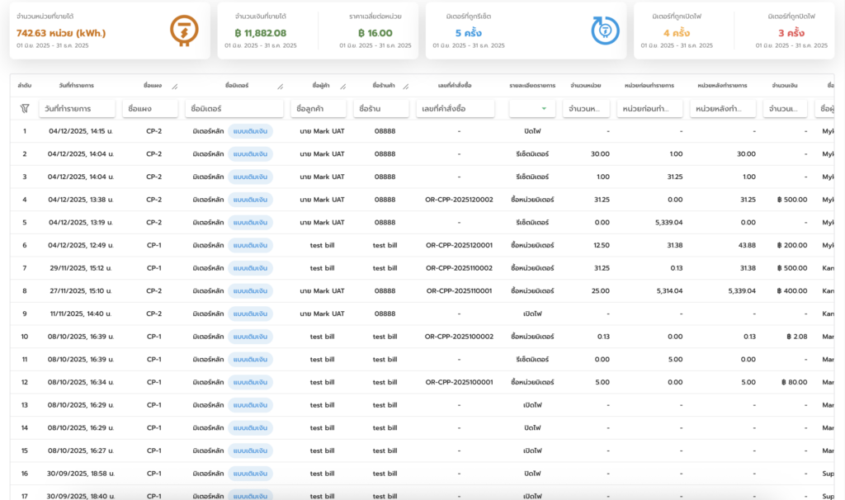Click resize handle beside ชื่อมิเตอร์ column header

pos(280,86)
